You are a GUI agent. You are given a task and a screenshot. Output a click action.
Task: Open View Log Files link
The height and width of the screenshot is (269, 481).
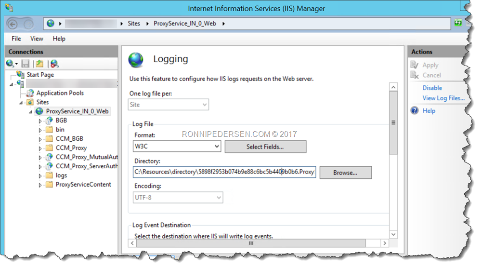click(443, 98)
